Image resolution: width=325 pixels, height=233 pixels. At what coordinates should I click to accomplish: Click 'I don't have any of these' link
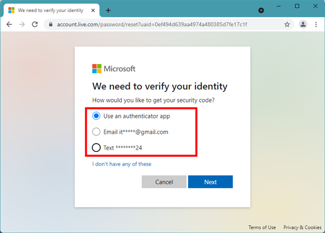pyautogui.click(x=122, y=164)
